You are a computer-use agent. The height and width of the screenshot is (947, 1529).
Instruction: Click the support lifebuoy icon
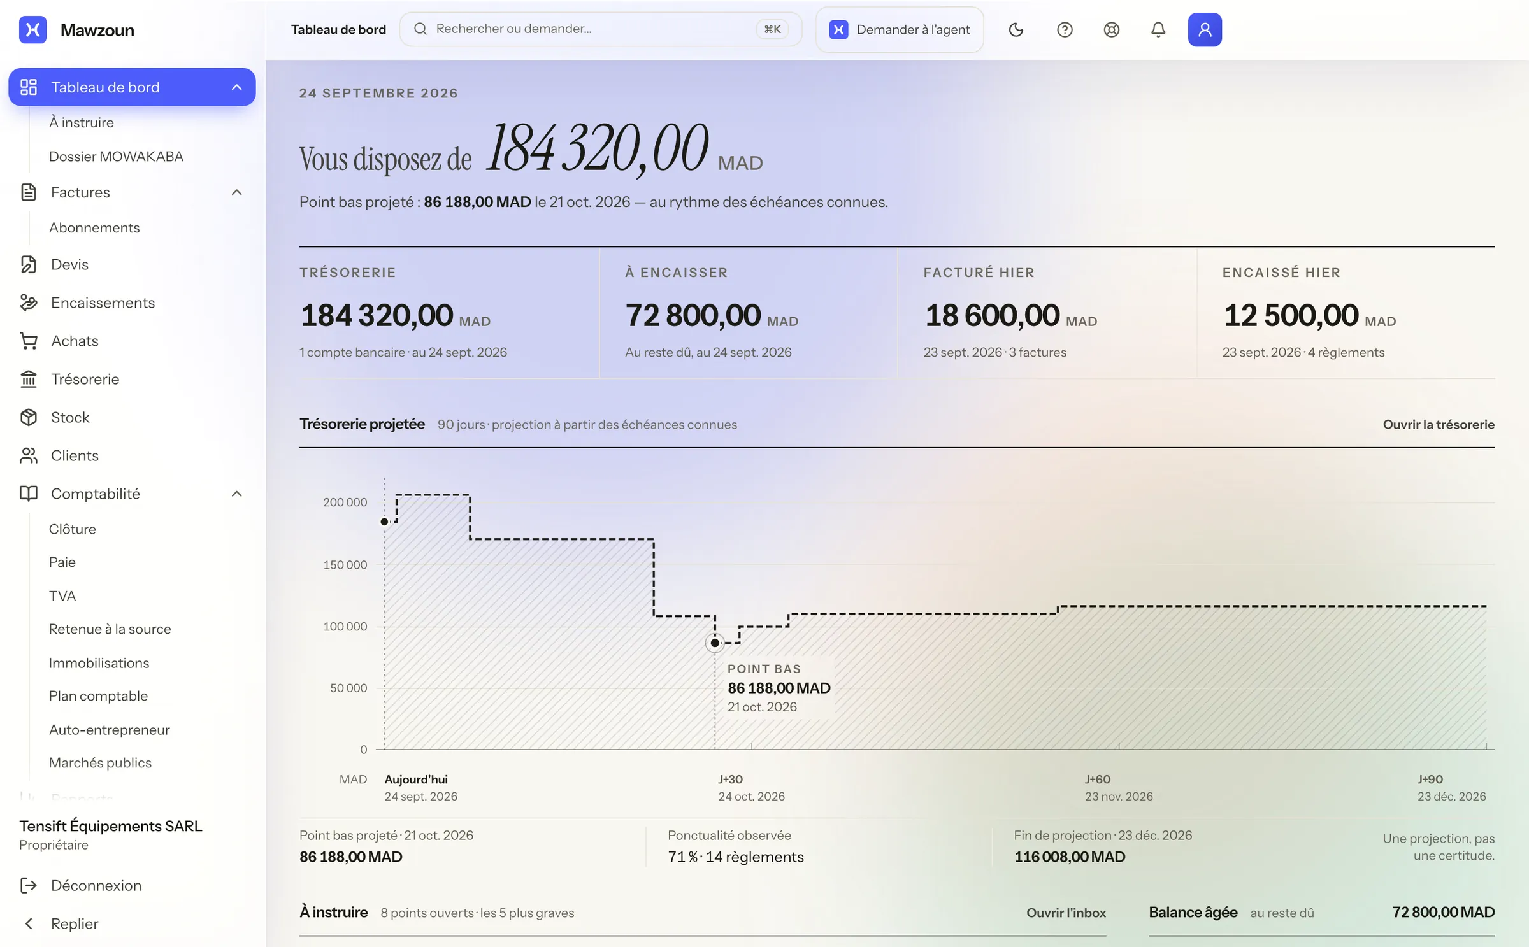1112,29
